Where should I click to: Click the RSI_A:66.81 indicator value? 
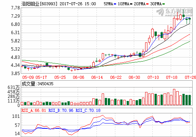point(34,110)
